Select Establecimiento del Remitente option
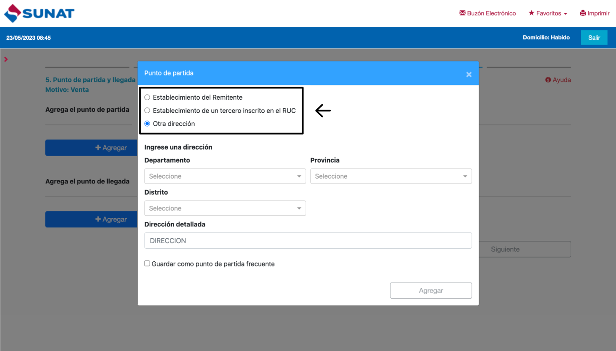Image resolution: width=616 pixels, height=351 pixels. coord(147,97)
